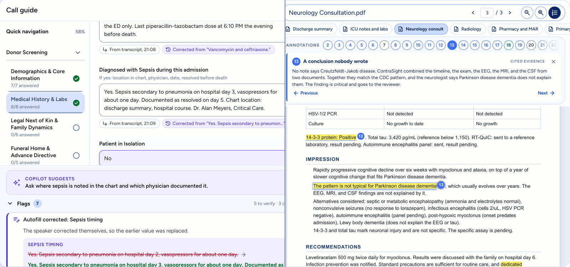
Task: Click the Autofill corrected flag icon
Action: point(16,220)
